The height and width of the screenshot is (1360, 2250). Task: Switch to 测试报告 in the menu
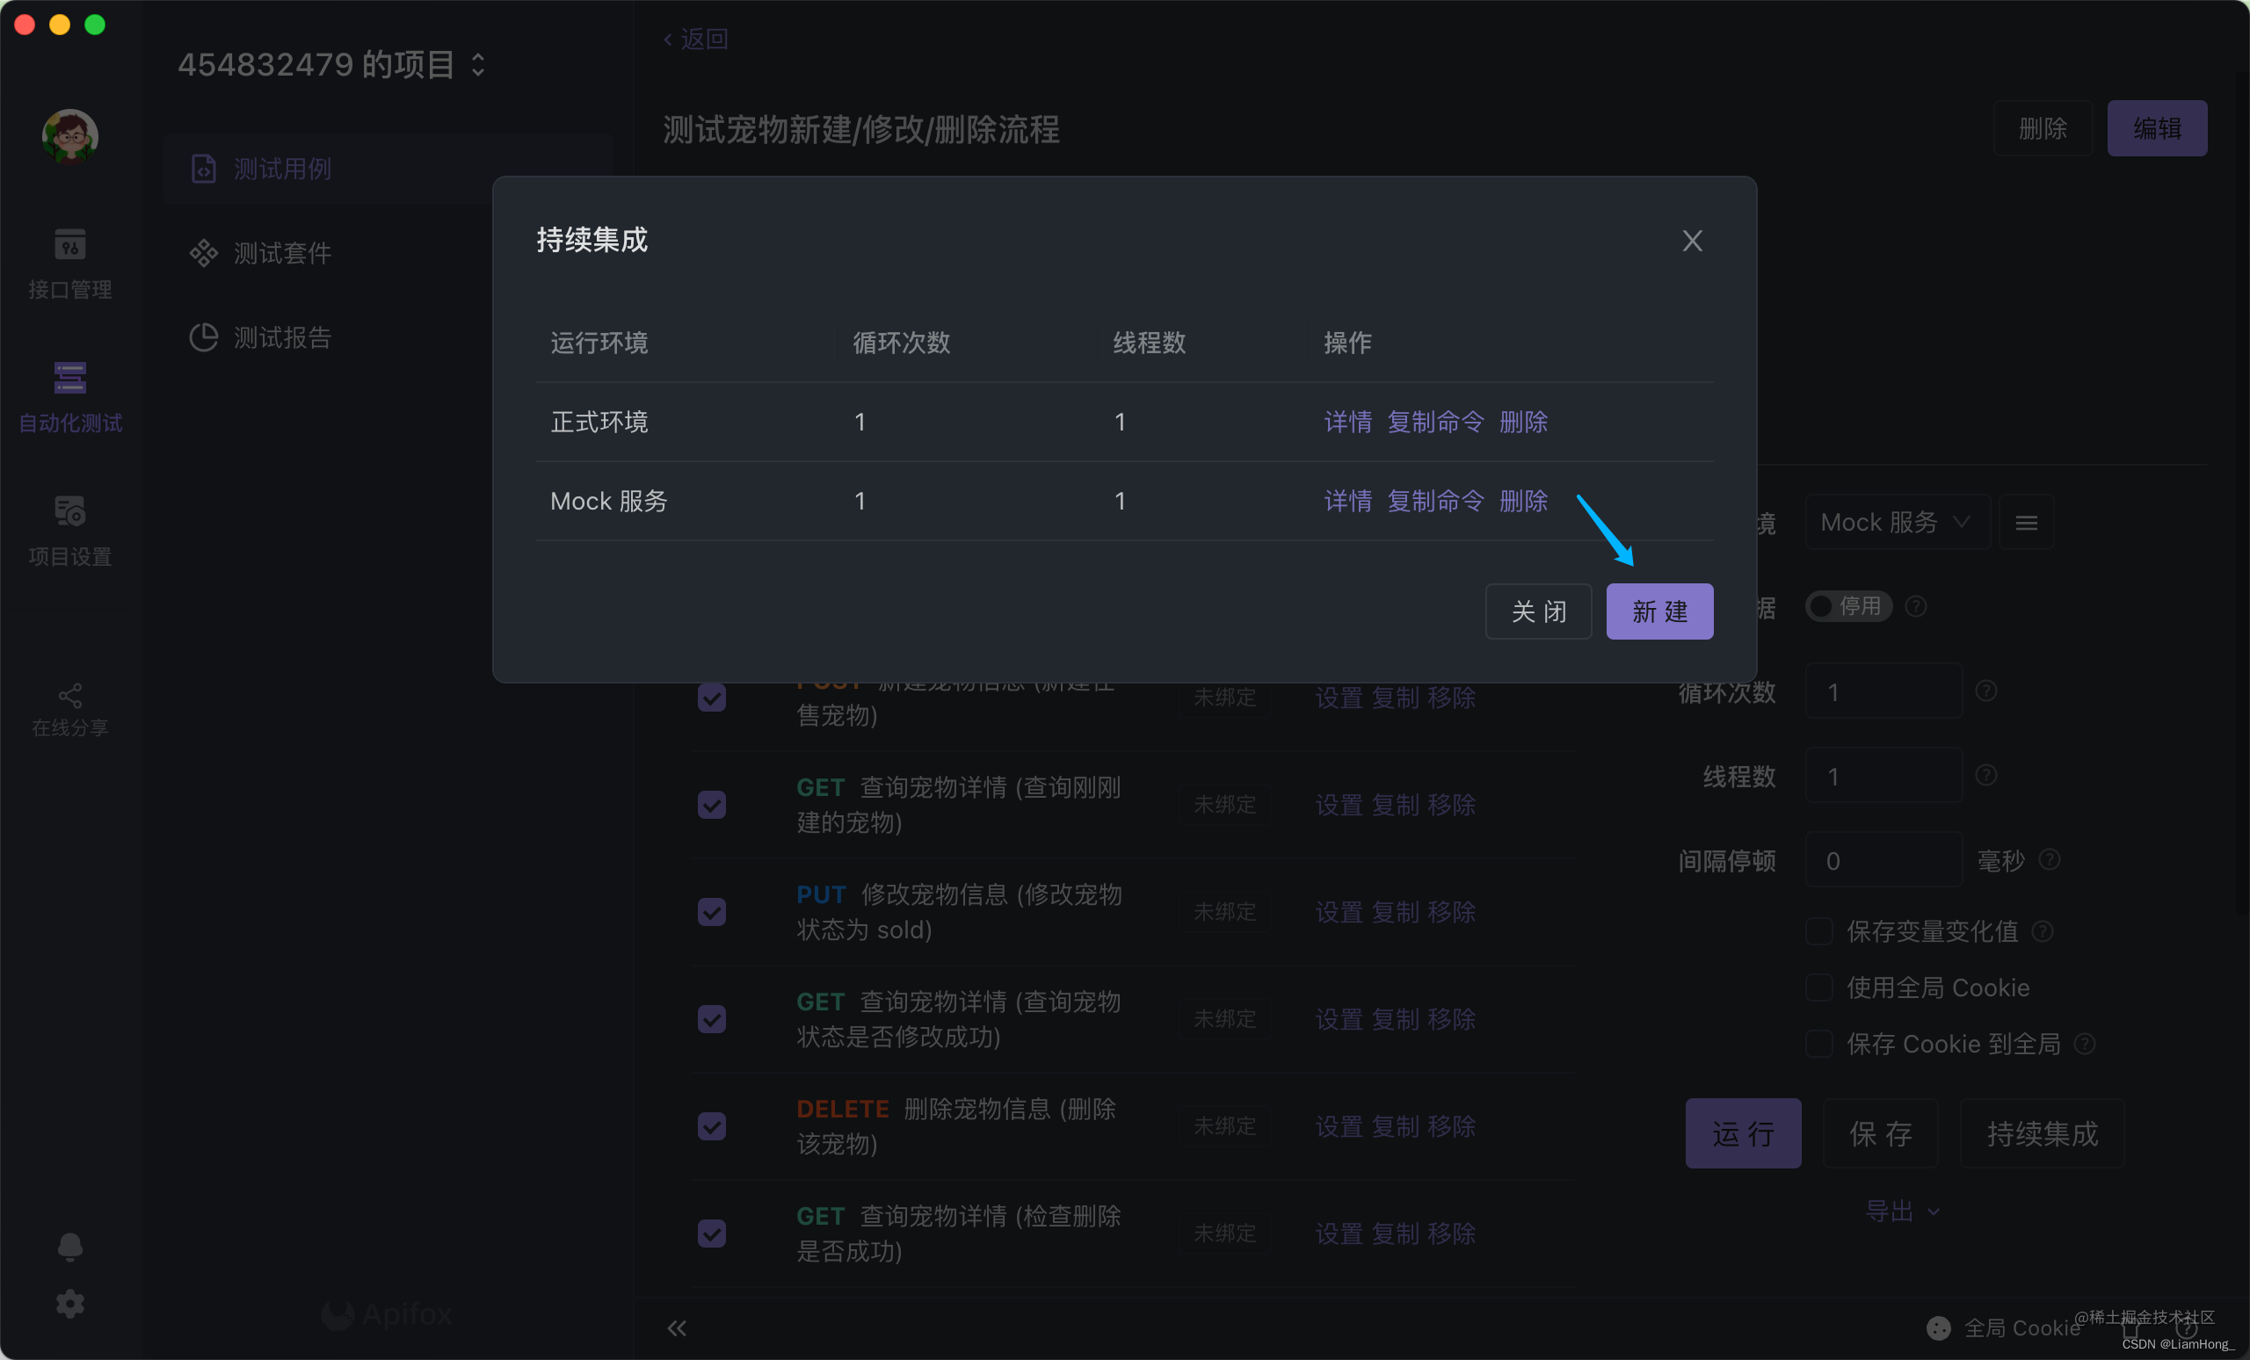281,337
